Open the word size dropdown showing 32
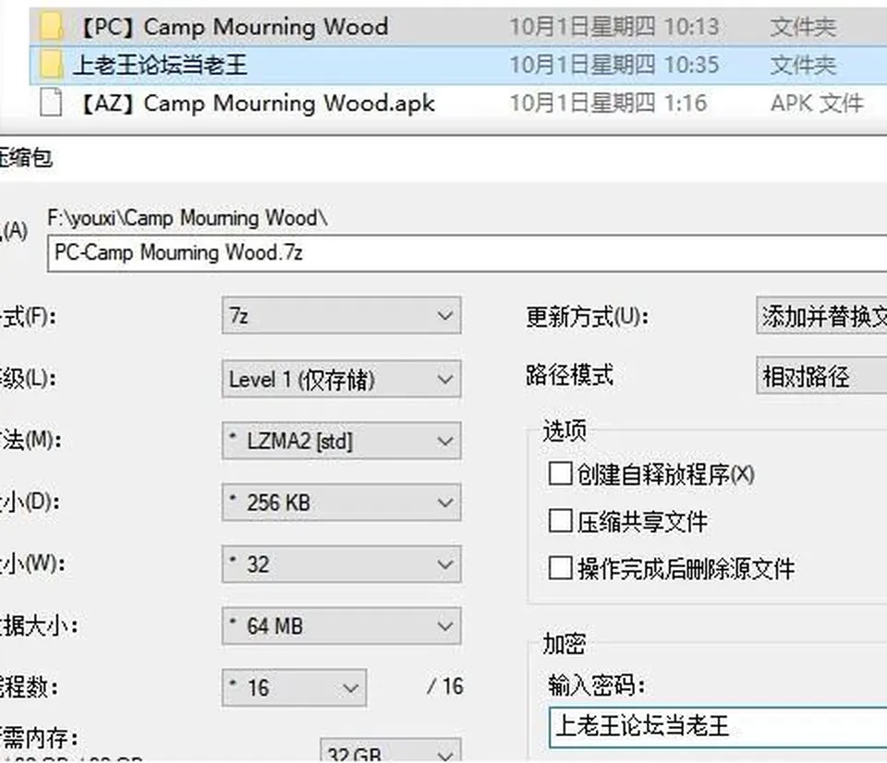 tap(341, 563)
